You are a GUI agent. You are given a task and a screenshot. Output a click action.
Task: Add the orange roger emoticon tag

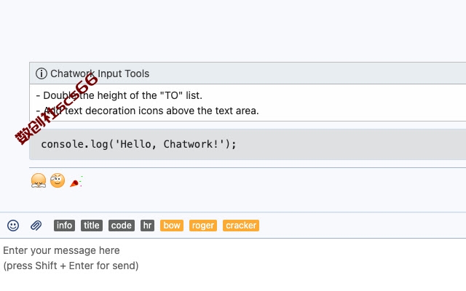tap(202, 226)
